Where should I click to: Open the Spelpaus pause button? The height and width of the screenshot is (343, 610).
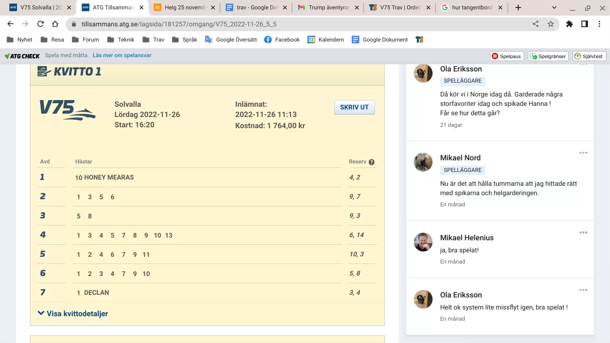pyautogui.click(x=507, y=56)
